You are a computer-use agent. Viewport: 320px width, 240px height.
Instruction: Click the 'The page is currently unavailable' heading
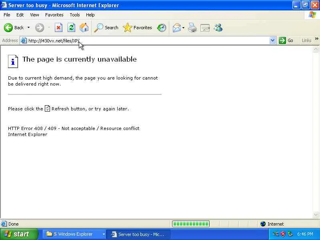coord(79,59)
